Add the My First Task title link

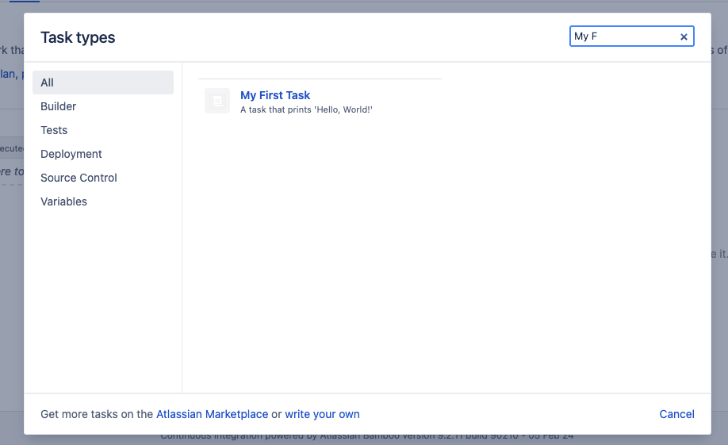(275, 95)
